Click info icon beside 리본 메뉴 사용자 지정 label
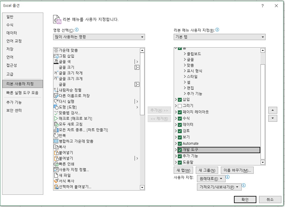 tap(217, 30)
